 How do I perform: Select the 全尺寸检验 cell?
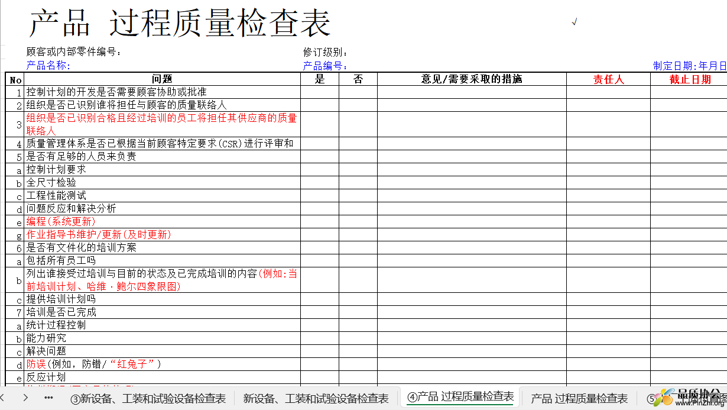(163, 183)
